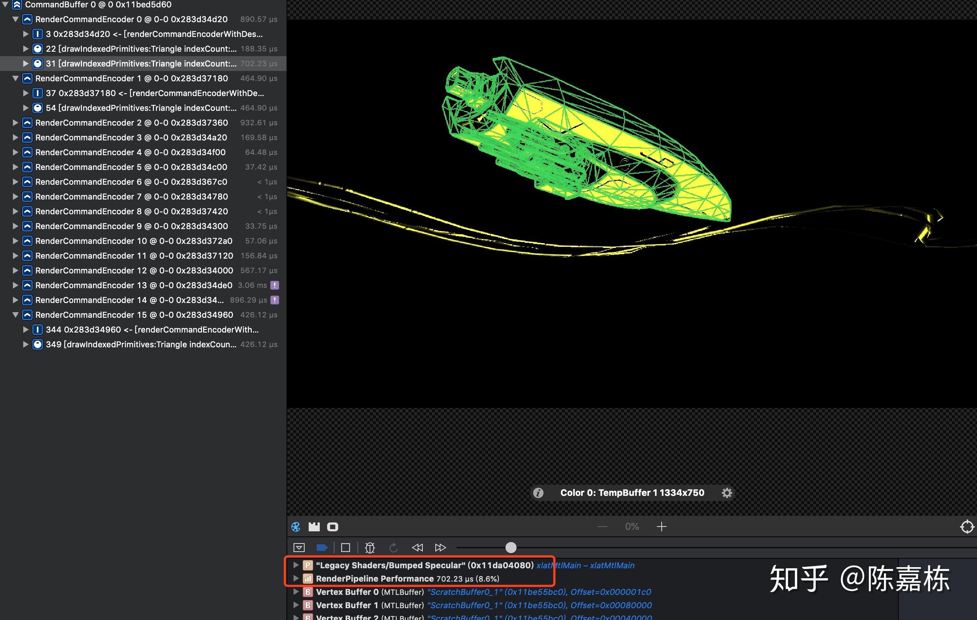
Task: Select draw call 54 drawIndexedPrimitives
Action: (141, 108)
